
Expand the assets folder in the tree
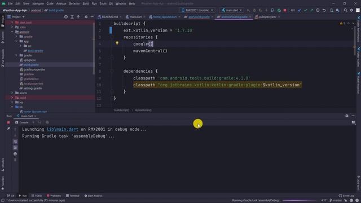click(x=12, y=92)
